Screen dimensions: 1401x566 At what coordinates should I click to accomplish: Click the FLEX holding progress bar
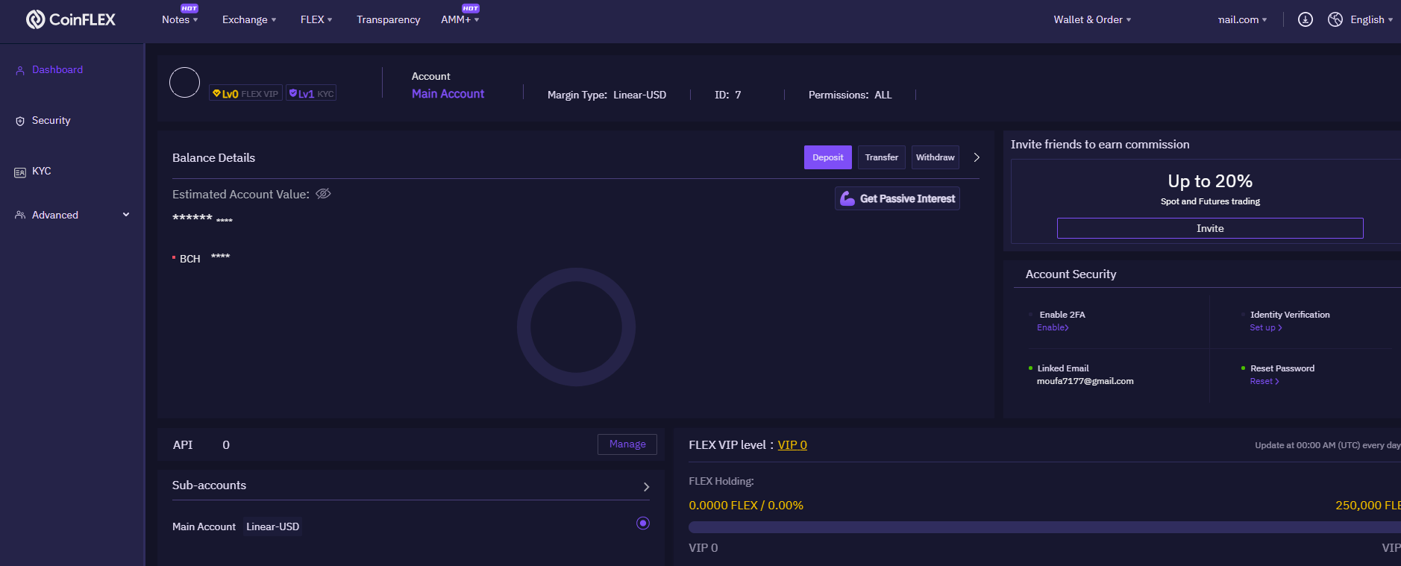click(1044, 527)
